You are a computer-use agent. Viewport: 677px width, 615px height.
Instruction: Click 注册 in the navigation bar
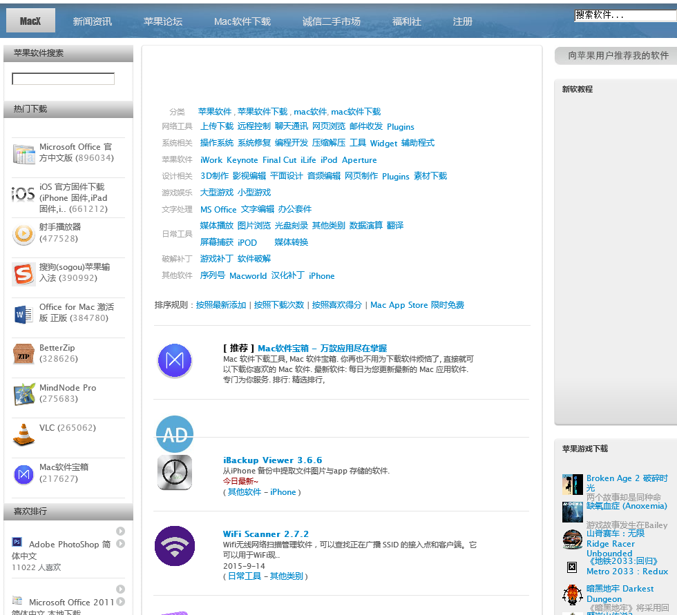pos(462,21)
